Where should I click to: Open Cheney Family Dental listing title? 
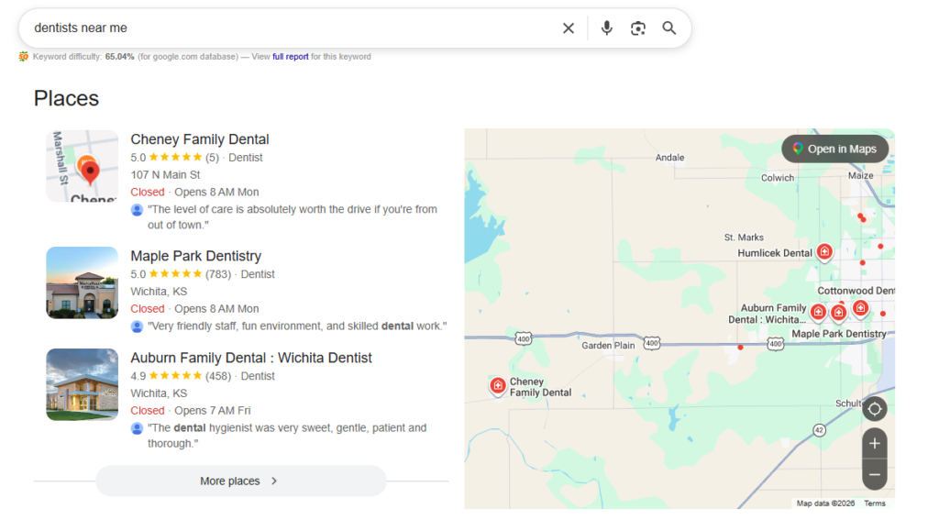click(199, 139)
